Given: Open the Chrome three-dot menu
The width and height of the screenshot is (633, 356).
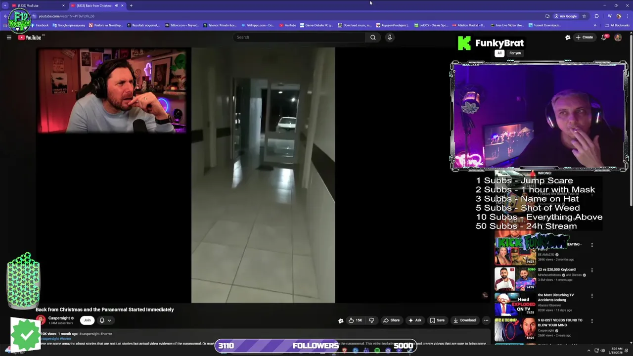Looking at the screenshot, I should point(628,16).
